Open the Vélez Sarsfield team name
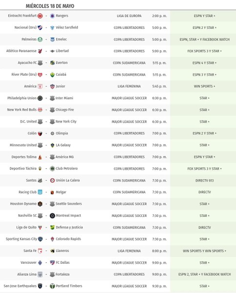The image size is (236, 293). (x=67, y=27)
